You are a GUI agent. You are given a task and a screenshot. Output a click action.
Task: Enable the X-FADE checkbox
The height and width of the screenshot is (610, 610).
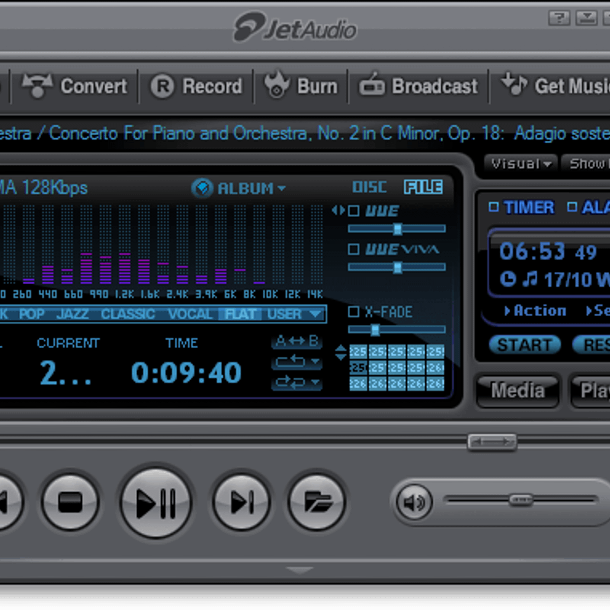(x=354, y=312)
